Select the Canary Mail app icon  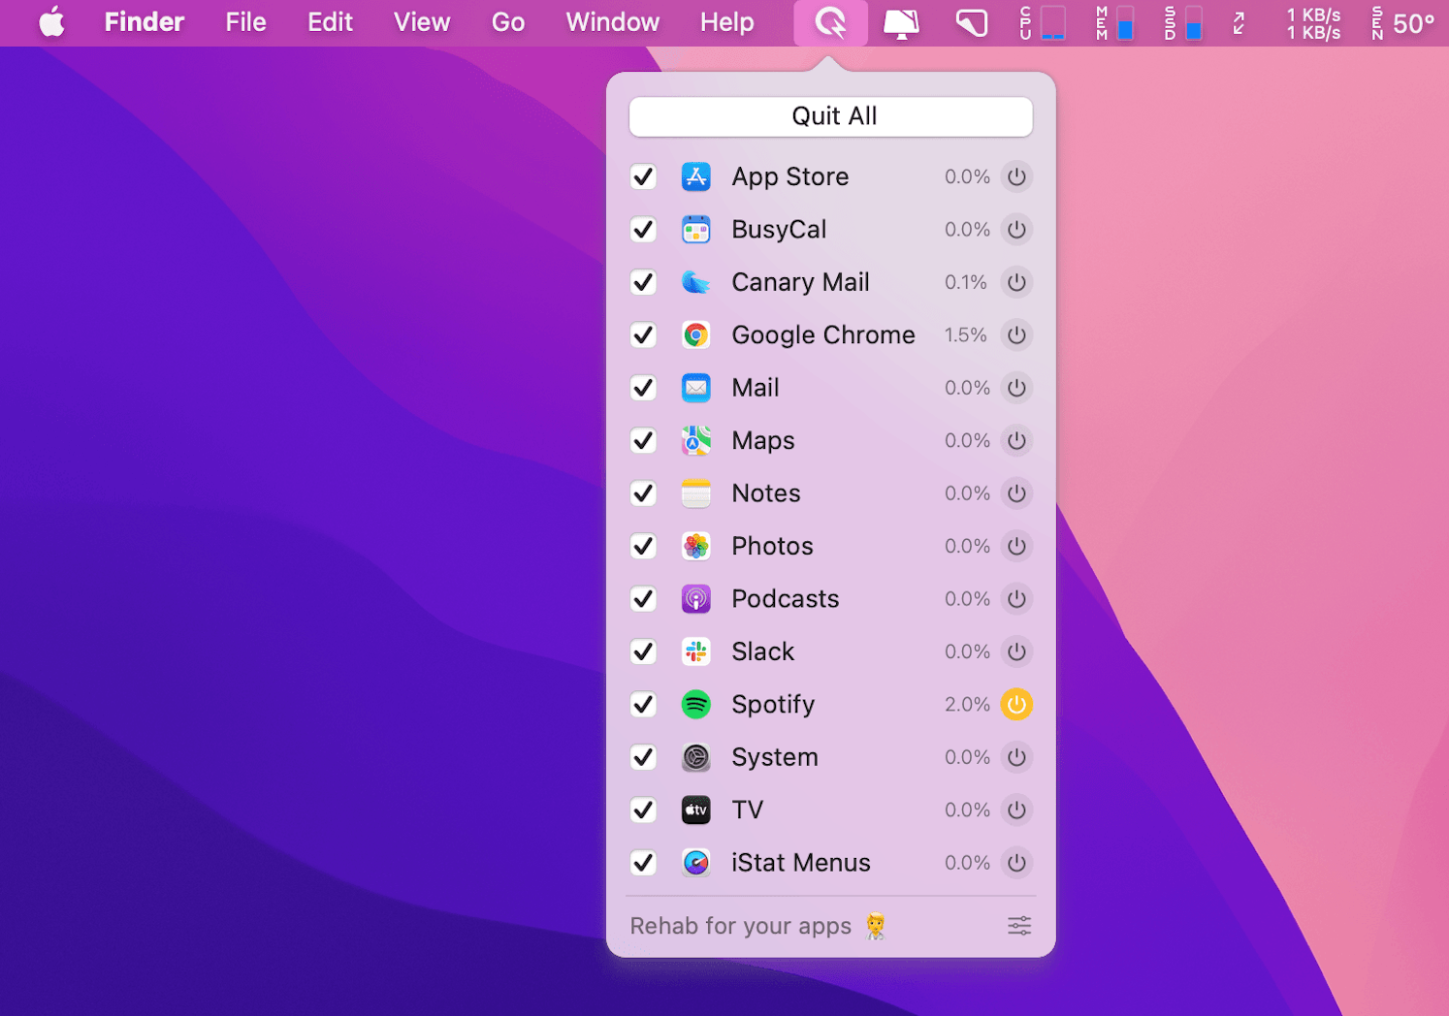point(695,282)
